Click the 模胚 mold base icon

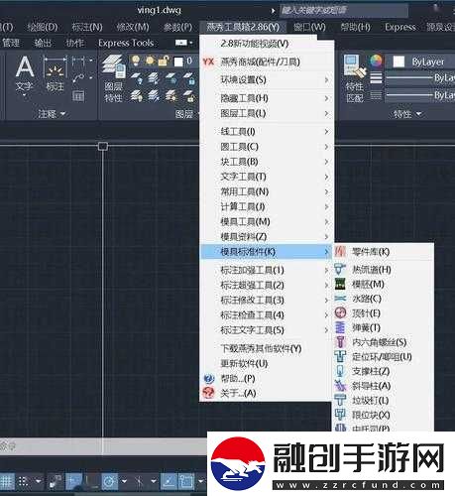[340, 284]
